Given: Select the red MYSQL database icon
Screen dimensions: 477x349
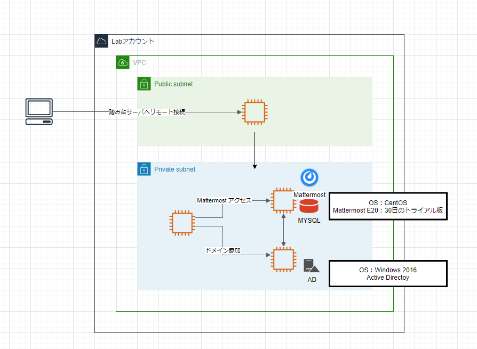Looking at the screenshot, I should (x=309, y=207).
